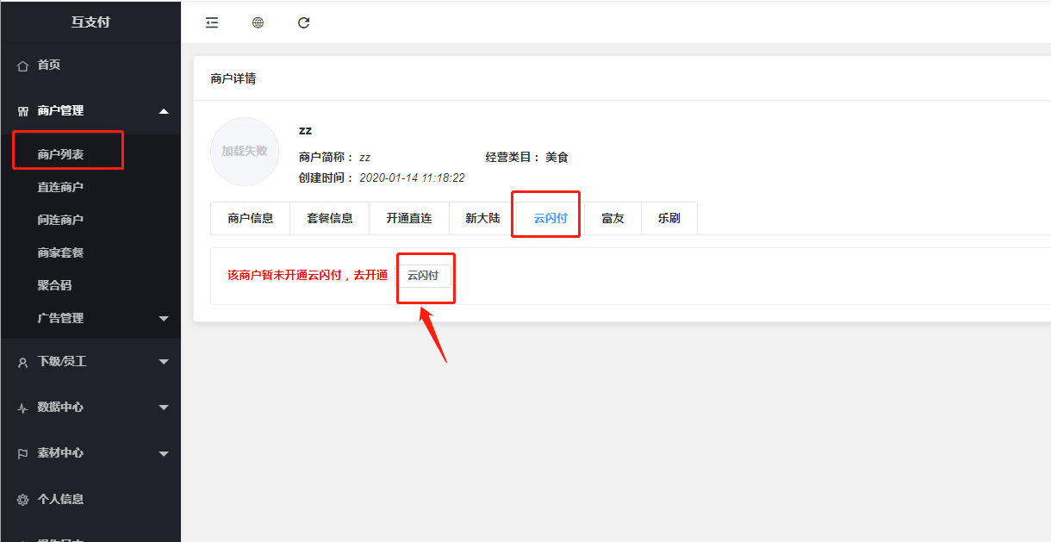The width and height of the screenshot is (1051, 542).
Task: Switch to the 富友 tab
Action: click(x=613, y=218)
